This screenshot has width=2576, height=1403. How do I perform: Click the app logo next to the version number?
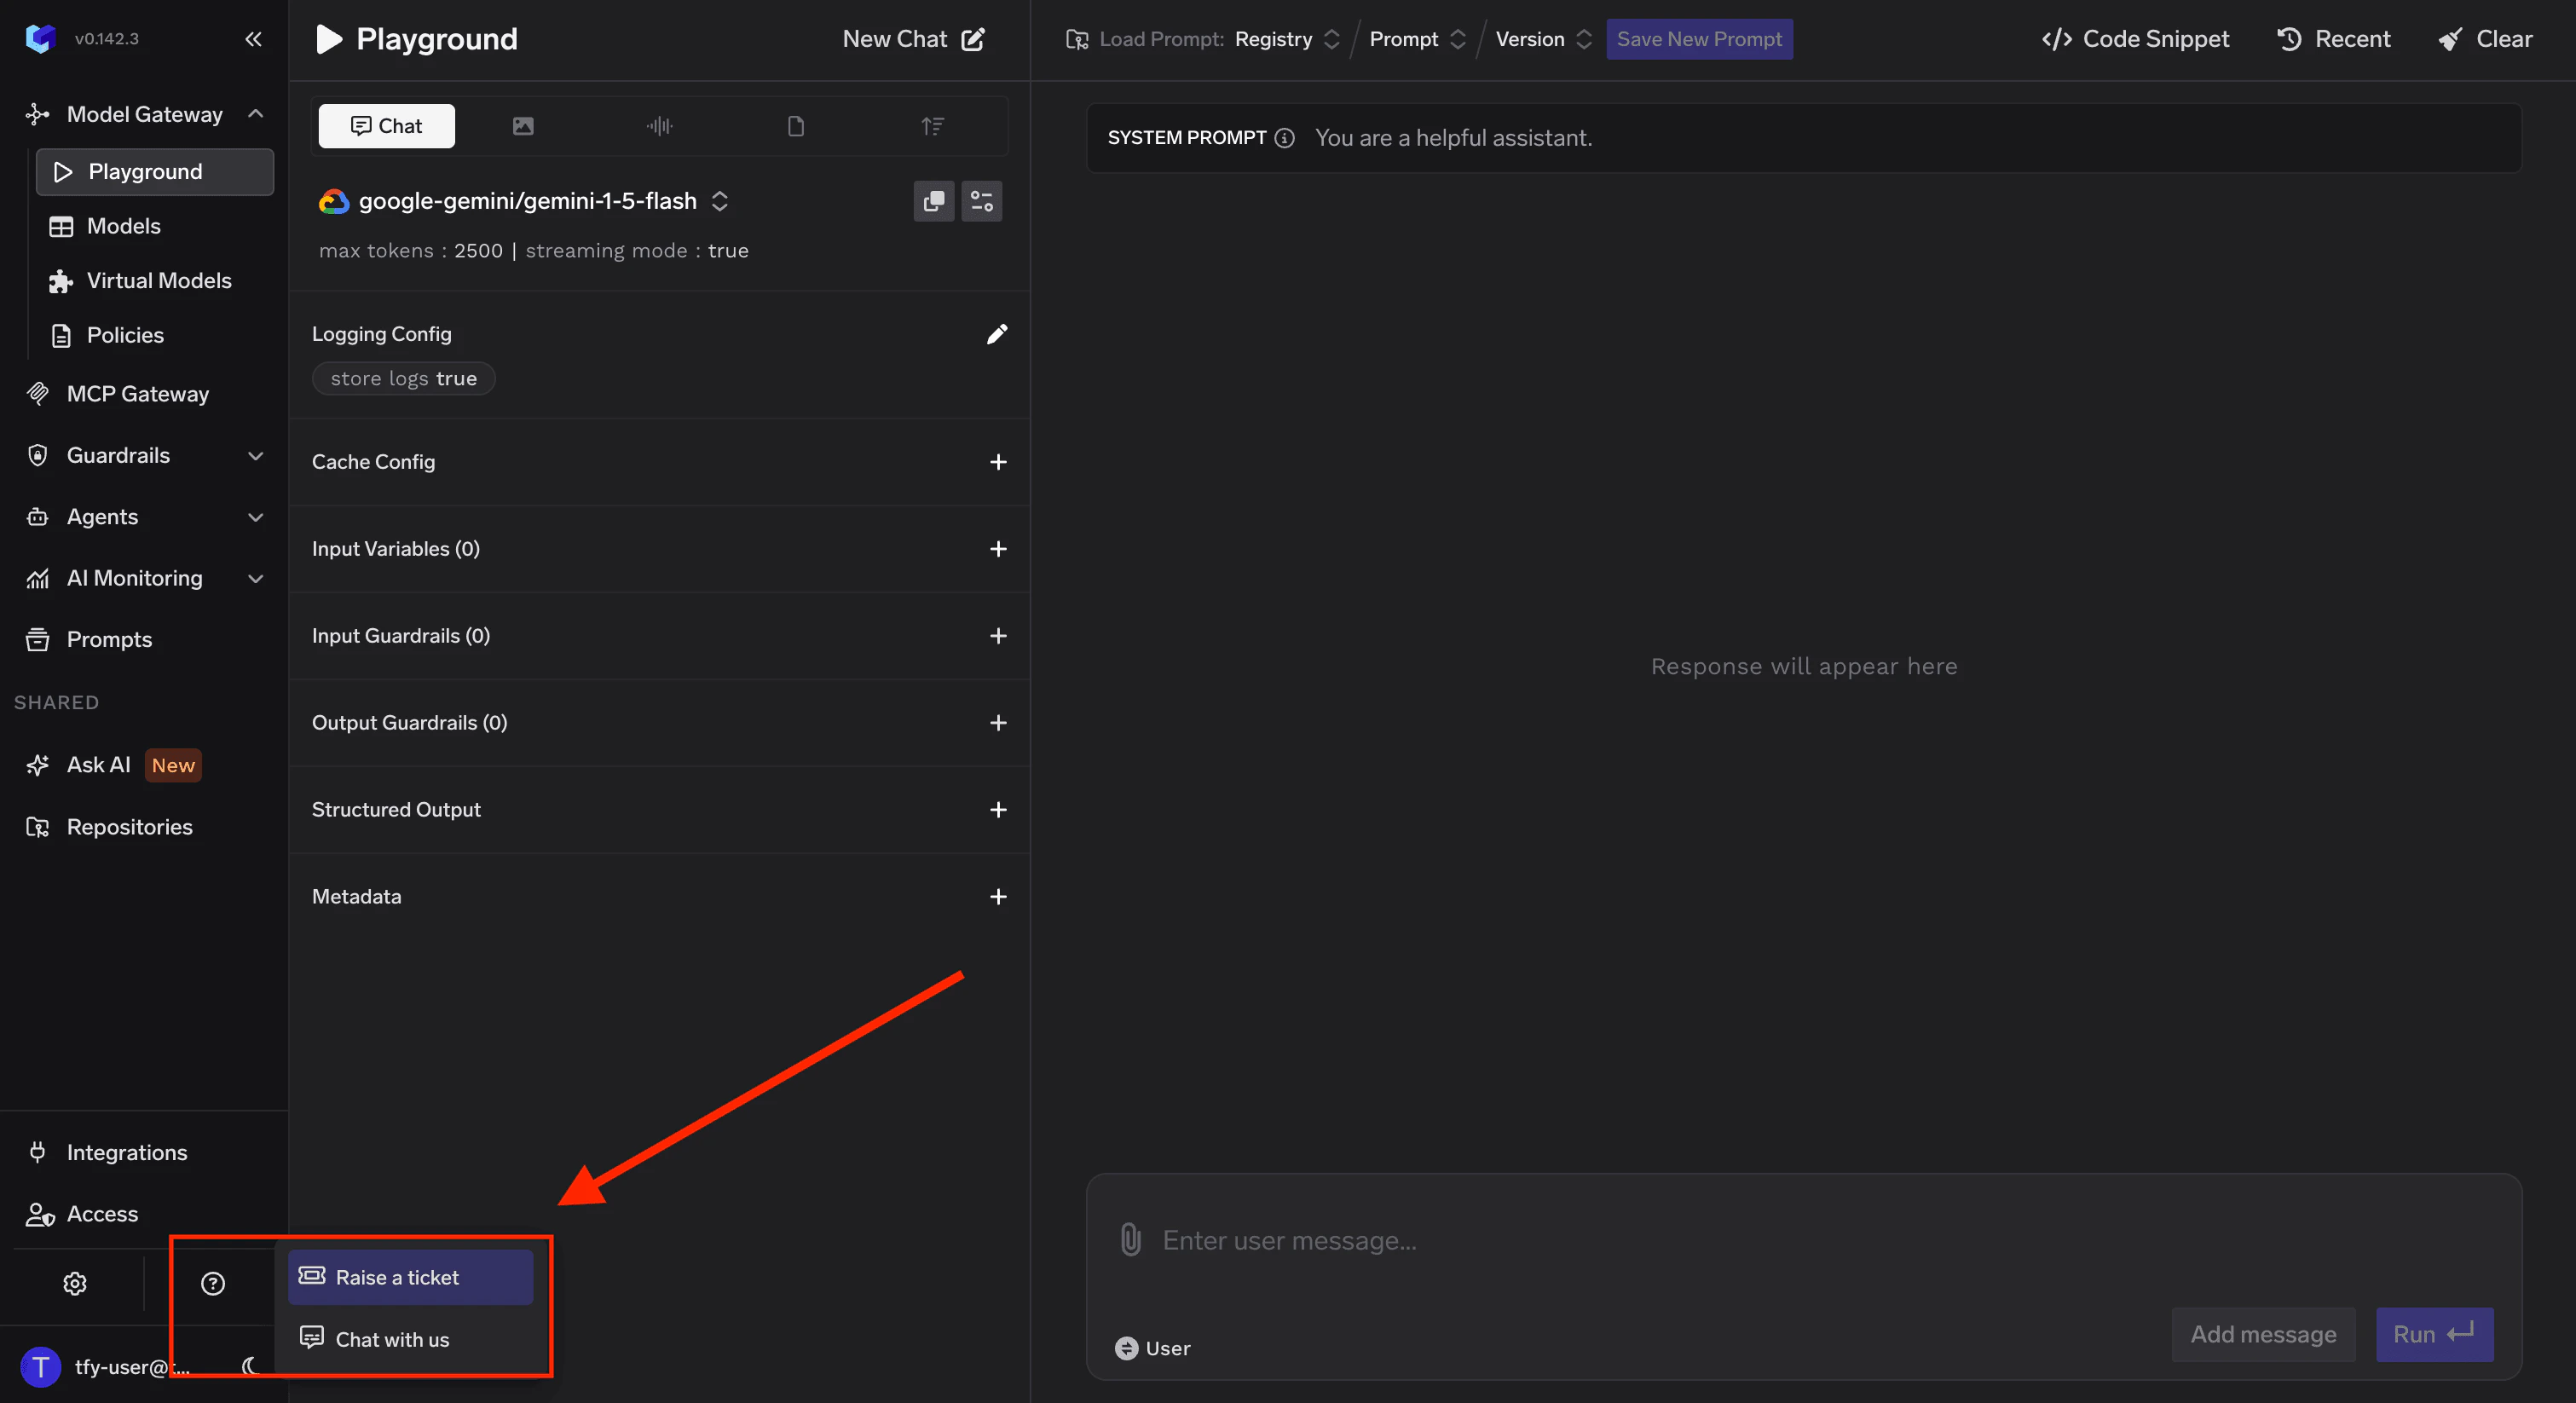(x=40, y=38)
